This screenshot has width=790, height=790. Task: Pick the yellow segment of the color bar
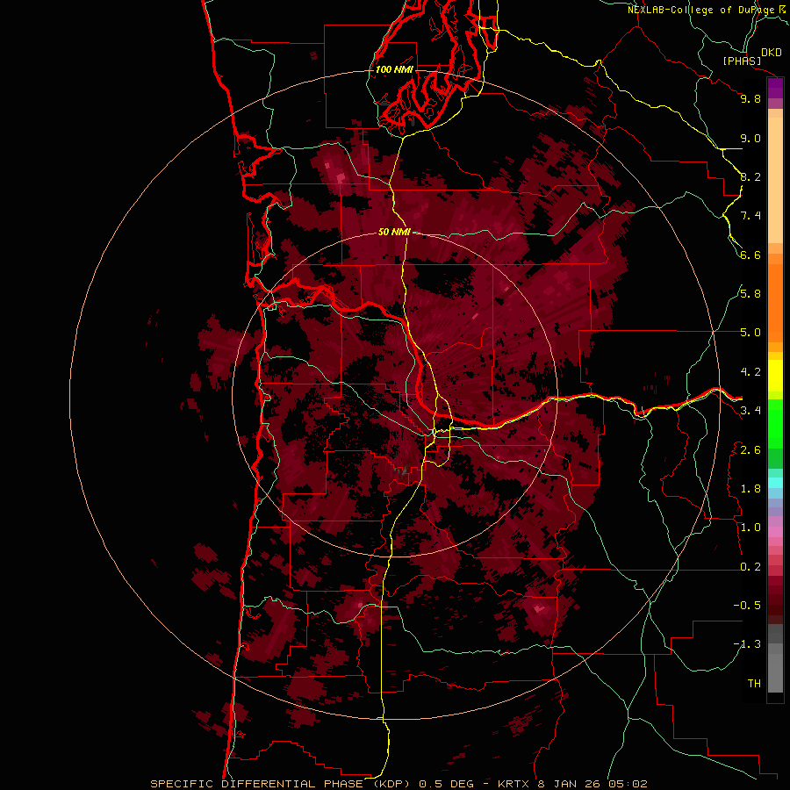click(775, 376)
